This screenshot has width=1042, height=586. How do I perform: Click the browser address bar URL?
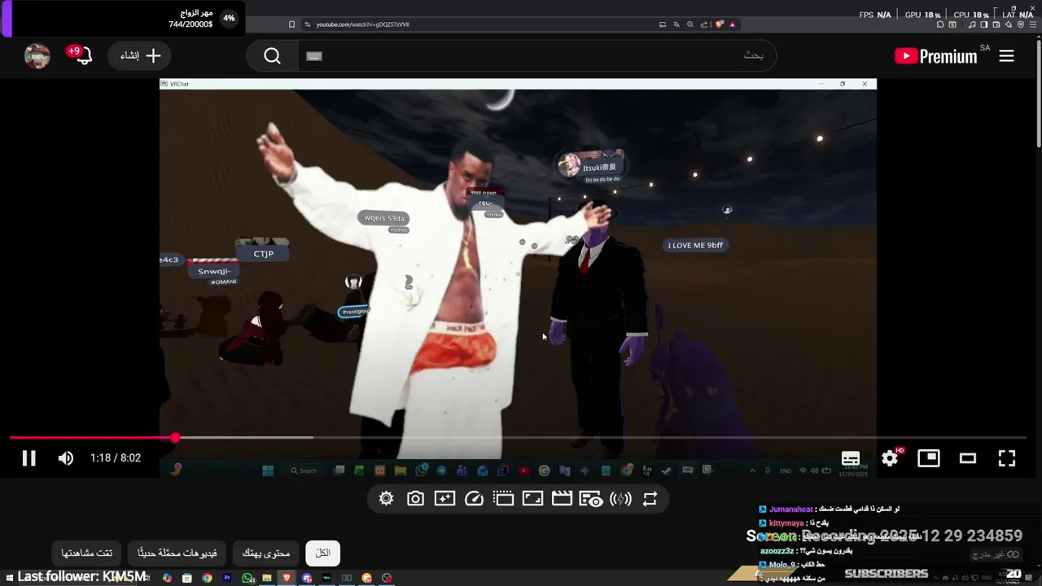[362, 24]
